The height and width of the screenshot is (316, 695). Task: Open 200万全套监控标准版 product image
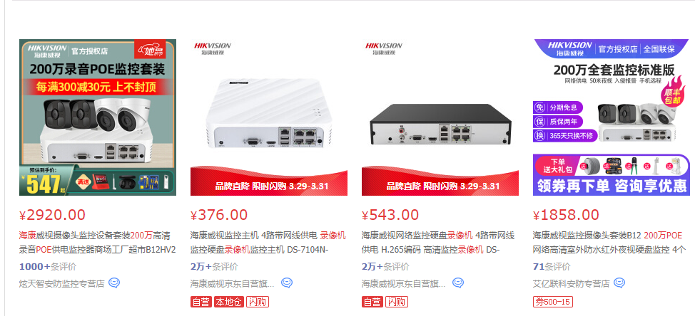tap(612, 117)
